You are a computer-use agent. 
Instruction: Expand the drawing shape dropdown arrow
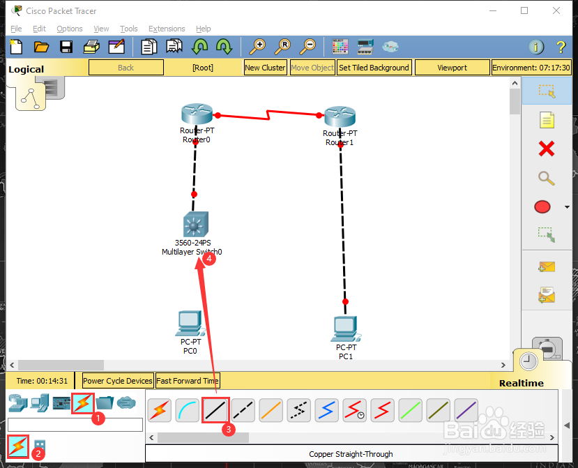(x=567, y=207)
